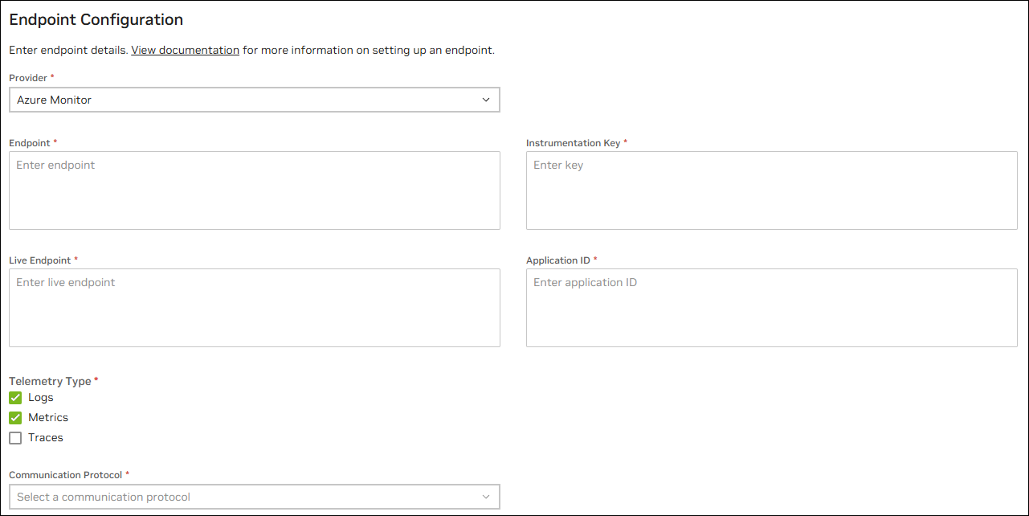Click the Communication Protocol chevron arrow
Screen dimensions: 1029x516
pyautogui.click(x=486, y=497)
